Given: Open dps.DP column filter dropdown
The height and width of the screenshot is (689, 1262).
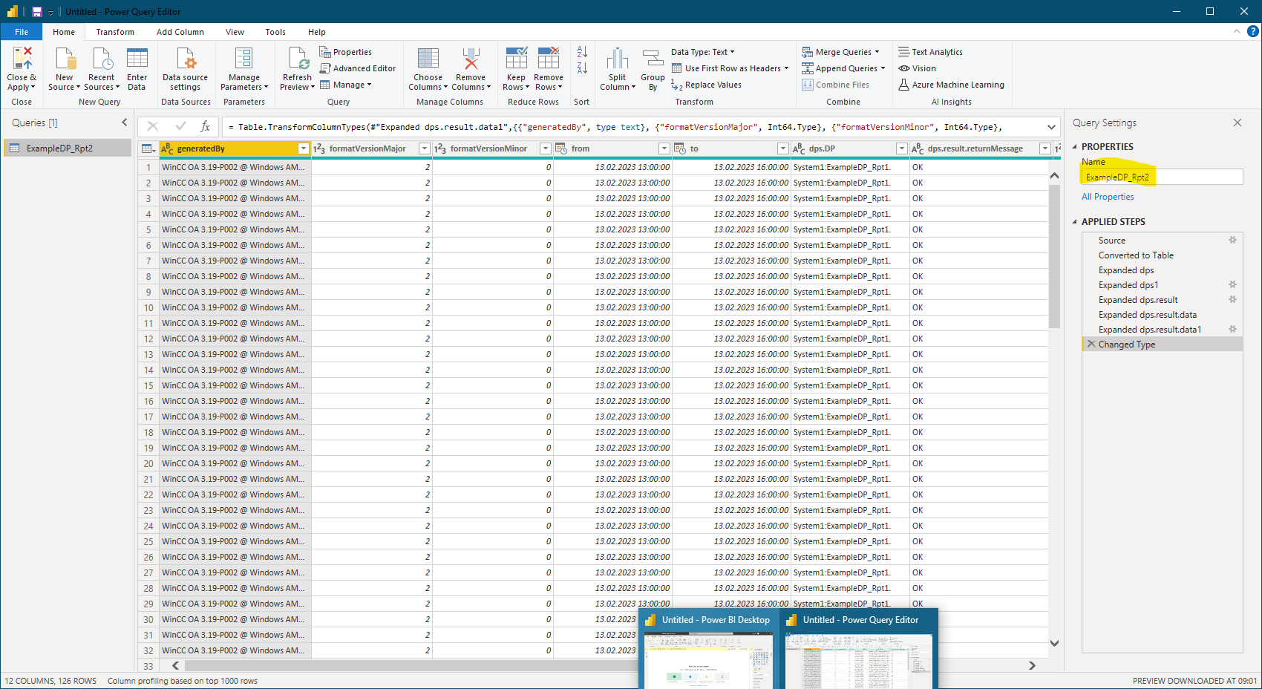Looking at the screenshot, I should [902, 148].
